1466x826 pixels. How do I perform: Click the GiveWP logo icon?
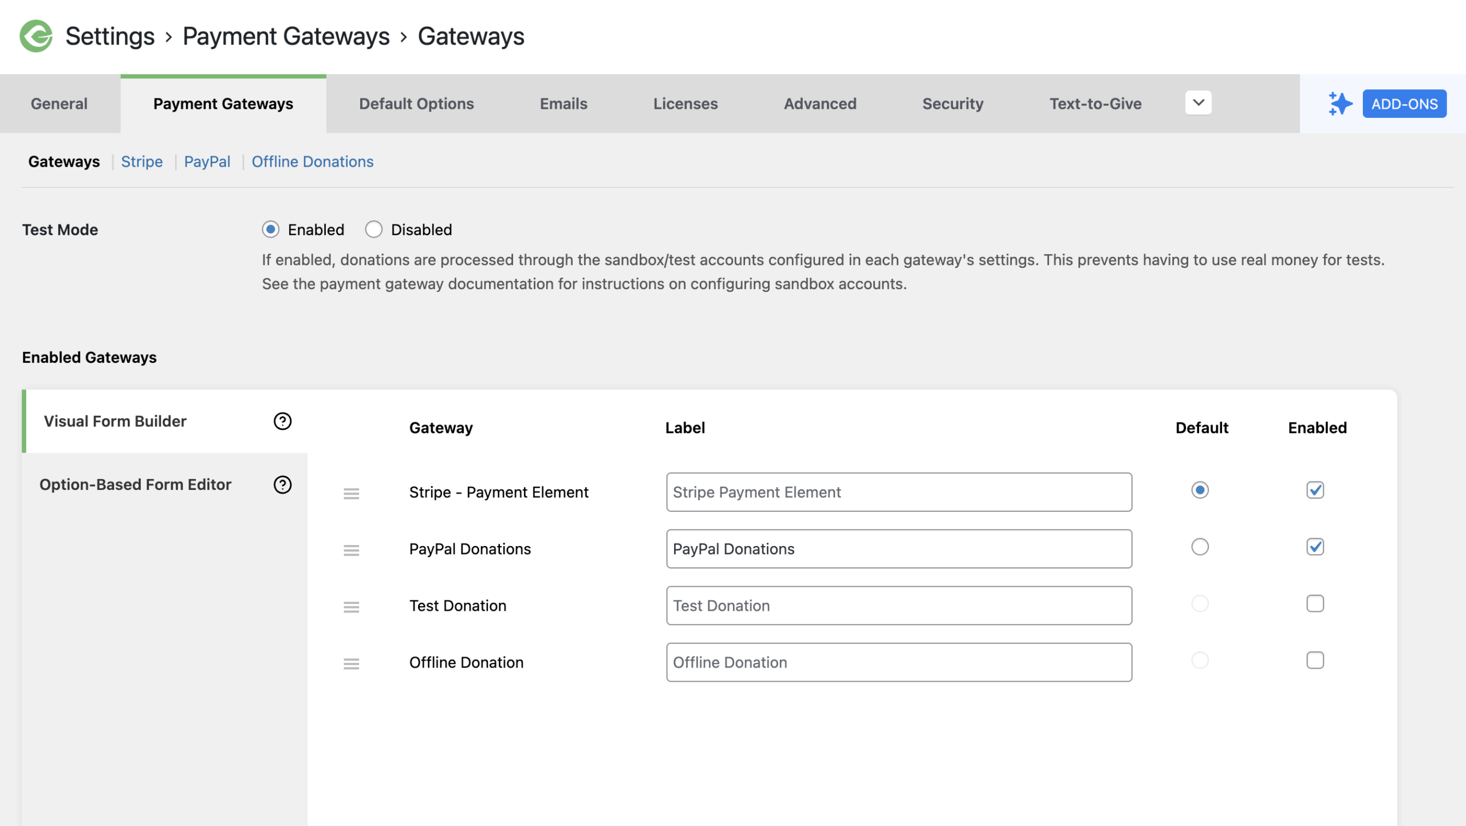point(36,37)
